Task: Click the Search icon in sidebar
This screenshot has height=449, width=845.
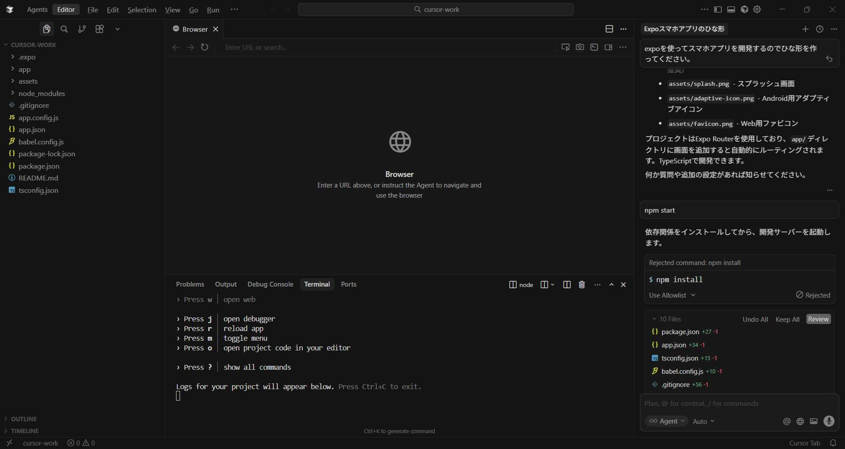Action: tap(64, 29)
